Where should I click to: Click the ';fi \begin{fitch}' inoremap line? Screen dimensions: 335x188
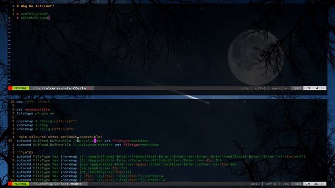pos(119,160)
